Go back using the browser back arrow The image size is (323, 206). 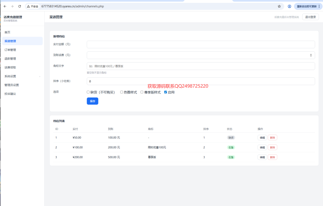(5, 6)
